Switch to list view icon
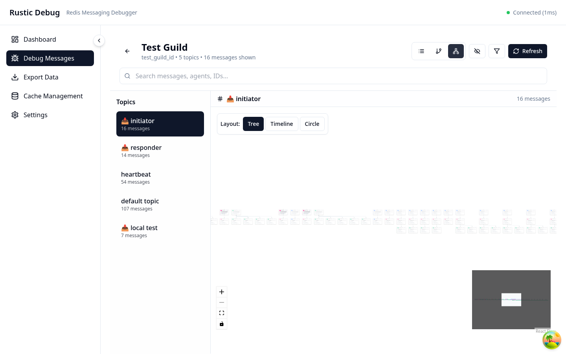 (421, 51)
